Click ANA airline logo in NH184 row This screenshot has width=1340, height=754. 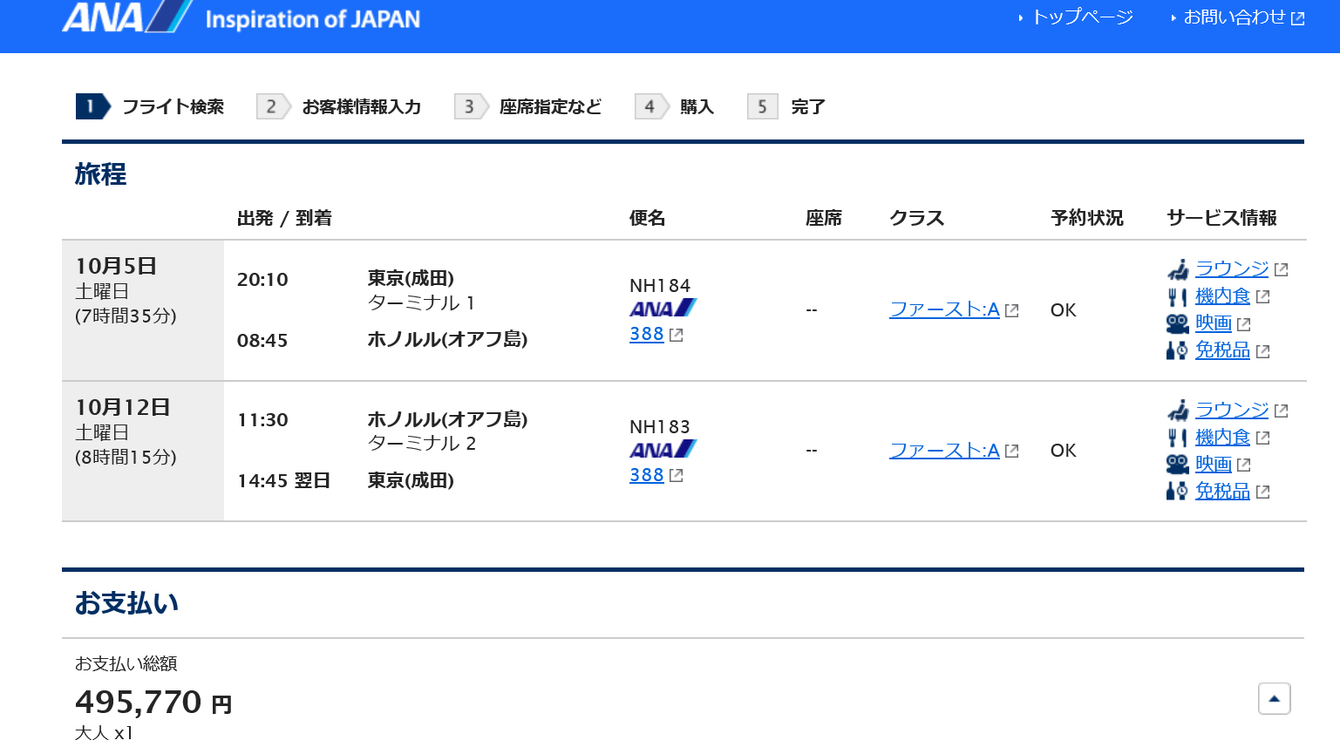click(663, 309)
